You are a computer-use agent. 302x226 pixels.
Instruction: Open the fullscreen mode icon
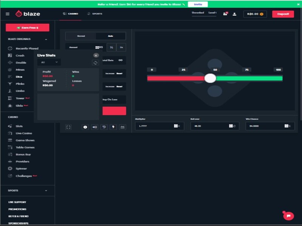click(x=68, y=127)
